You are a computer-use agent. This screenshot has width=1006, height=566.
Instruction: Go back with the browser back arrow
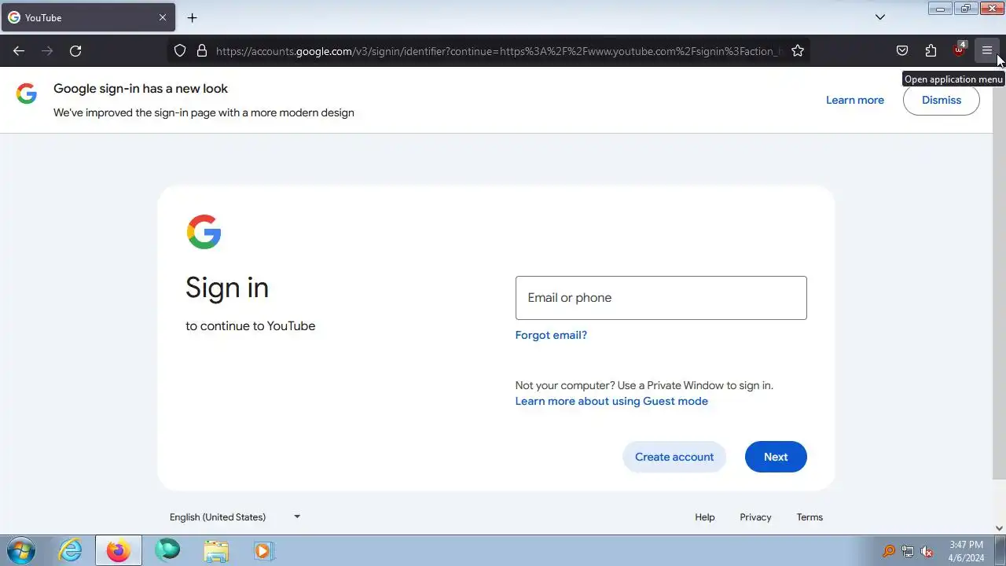pos(19,51)
